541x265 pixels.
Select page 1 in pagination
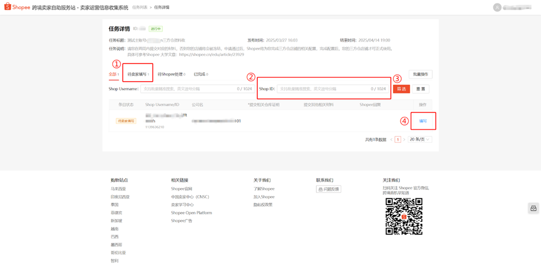tap(398, 139)
